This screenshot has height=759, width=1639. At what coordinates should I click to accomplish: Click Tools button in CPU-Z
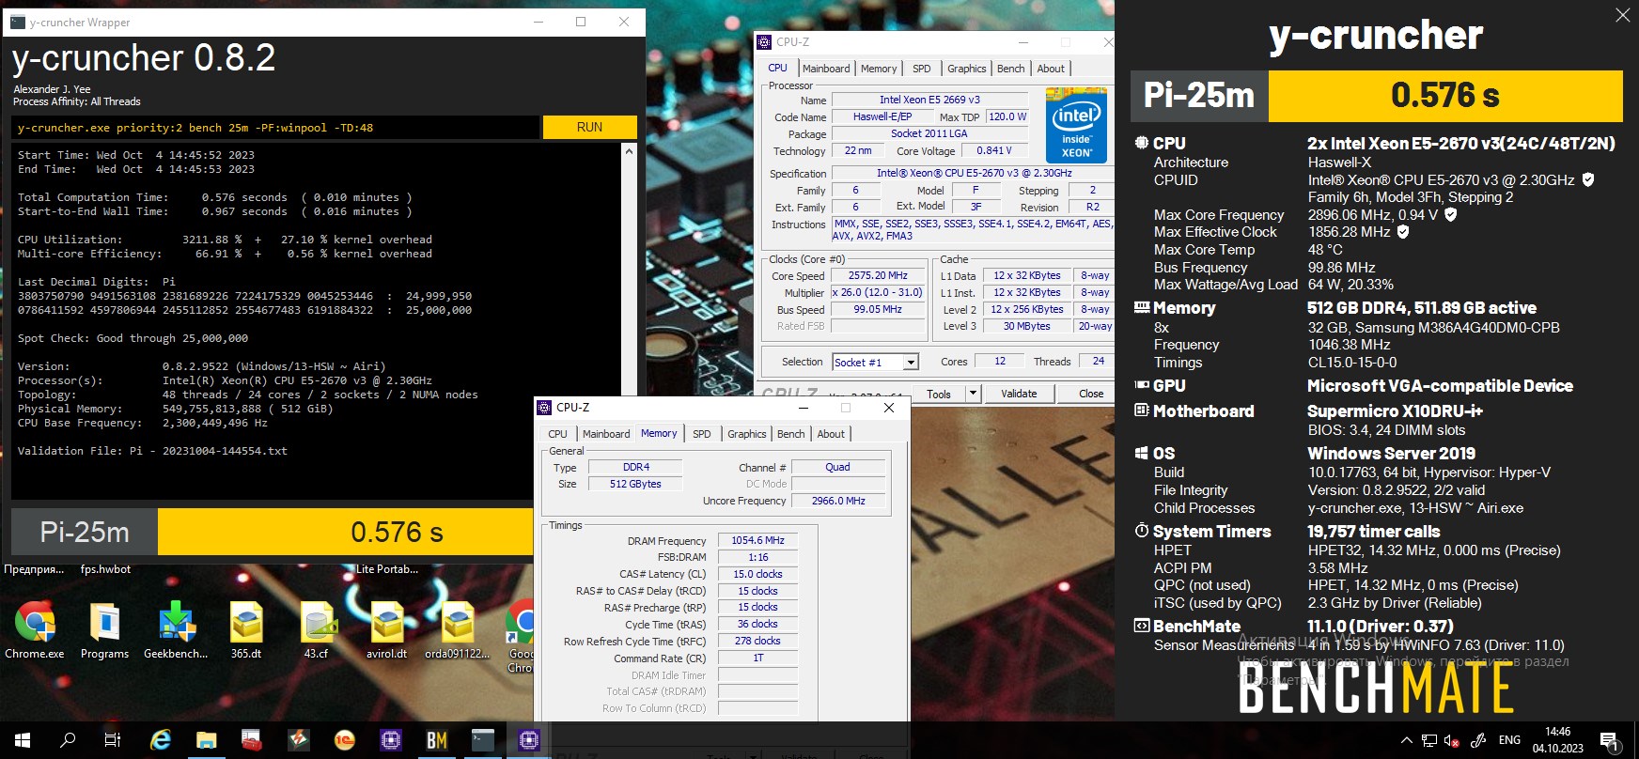click(x=939, y=394)
